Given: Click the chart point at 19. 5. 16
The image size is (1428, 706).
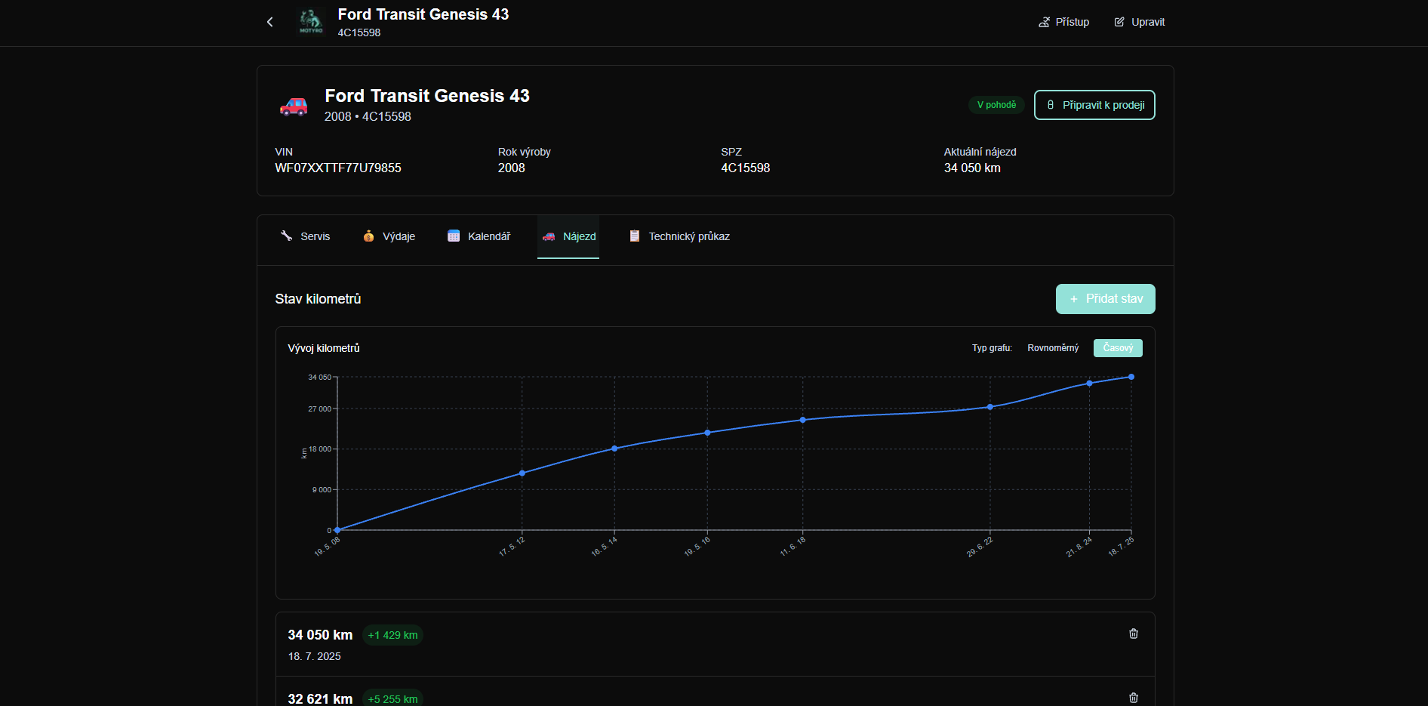Looking at the screenshot, I should click(x=707, y=433).
